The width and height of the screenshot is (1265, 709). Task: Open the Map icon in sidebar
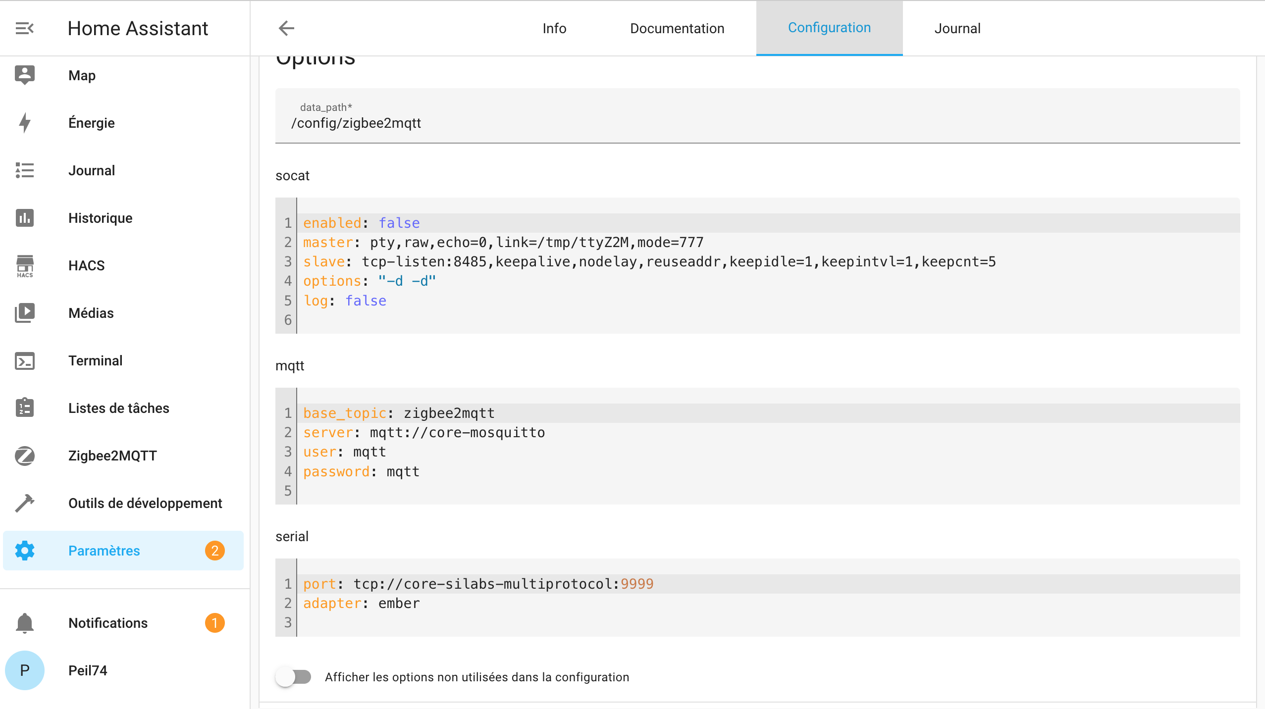pos(24,75)
